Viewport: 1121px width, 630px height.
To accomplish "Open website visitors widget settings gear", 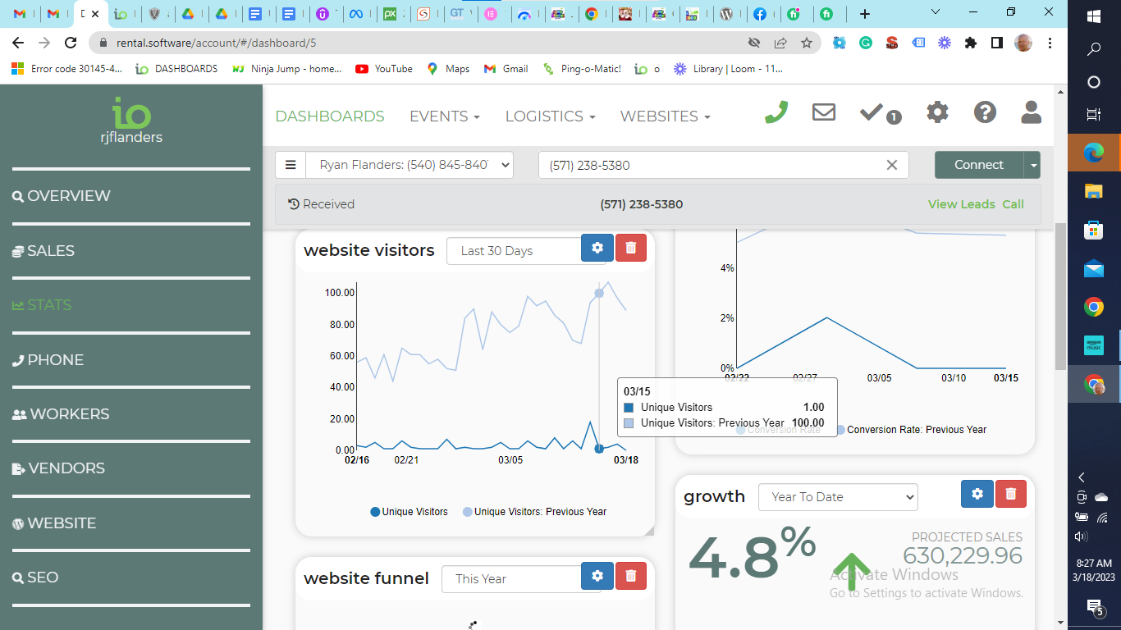I will pyautogui.click(x=597, y=248).
